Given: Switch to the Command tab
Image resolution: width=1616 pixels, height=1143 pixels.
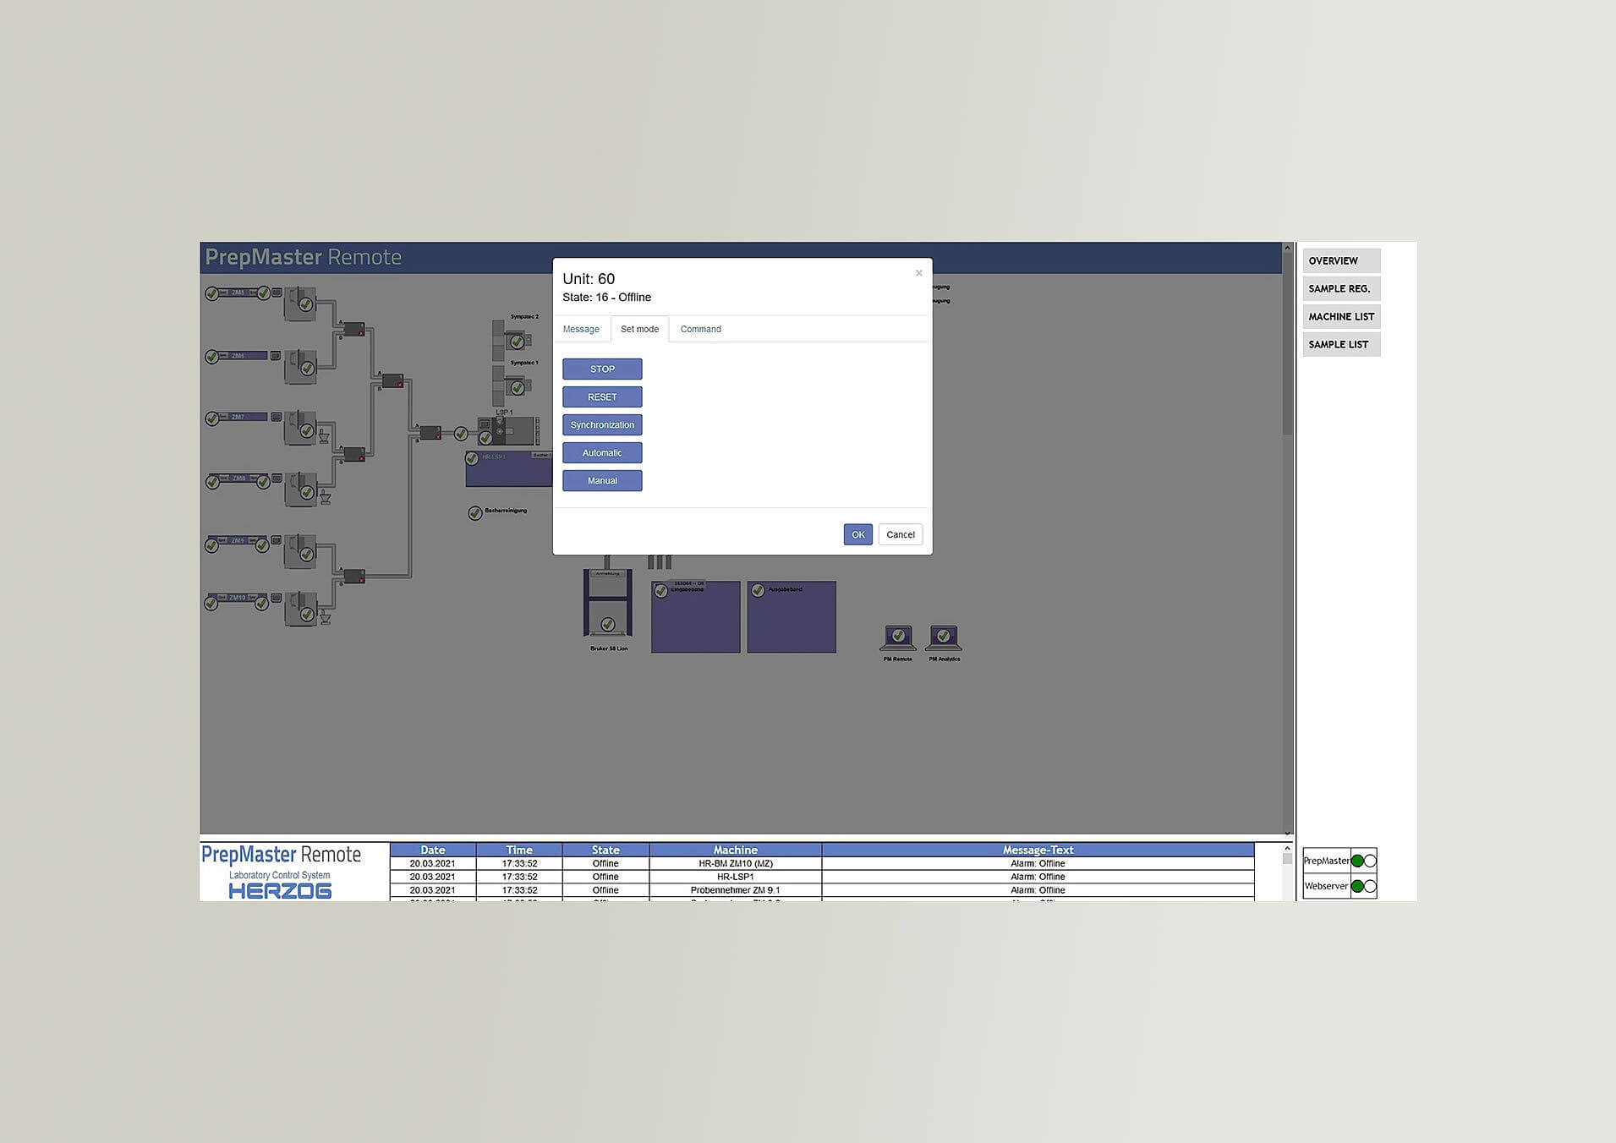Looking at the screenshot, I should 701,329.
